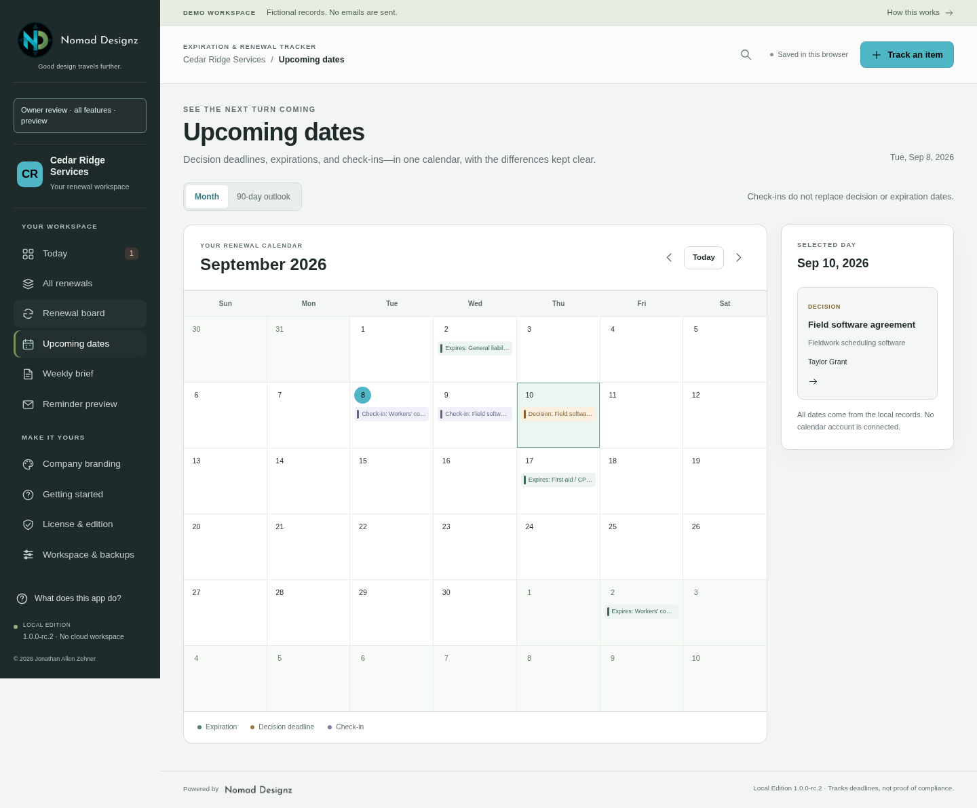
Task: Click the CR workspace avatar
Action: pos(30,174)
